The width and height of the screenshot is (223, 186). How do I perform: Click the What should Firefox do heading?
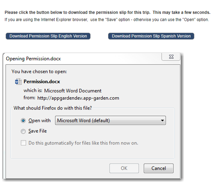tap(53, 108)
